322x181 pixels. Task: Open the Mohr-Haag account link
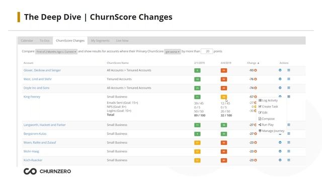[x=31, y=151]
